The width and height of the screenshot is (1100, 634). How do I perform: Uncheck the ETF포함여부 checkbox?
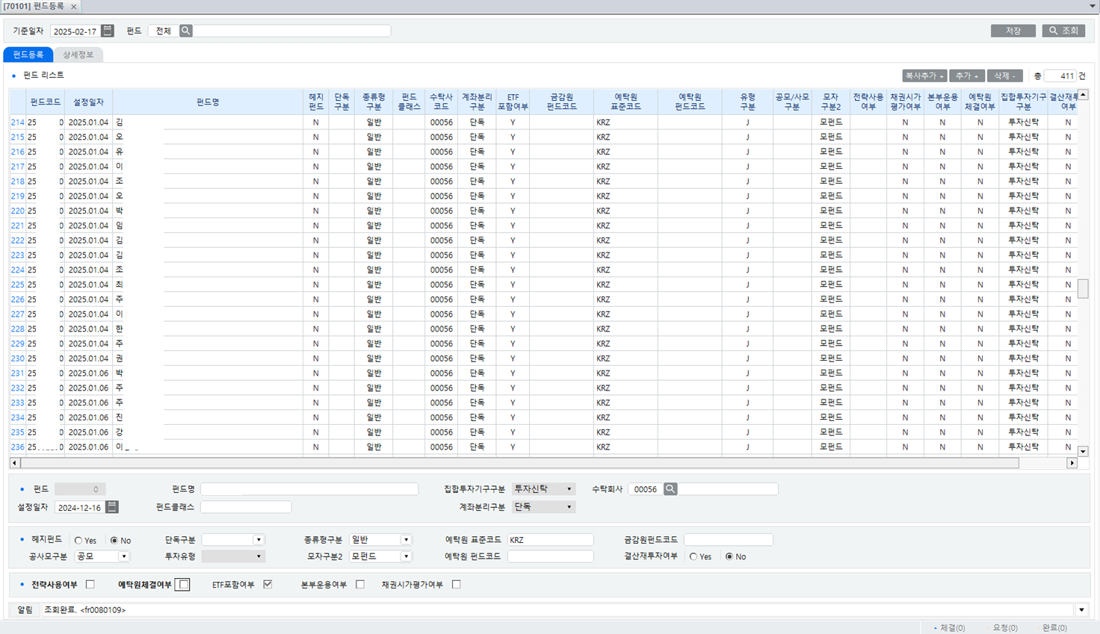[268, 585]
